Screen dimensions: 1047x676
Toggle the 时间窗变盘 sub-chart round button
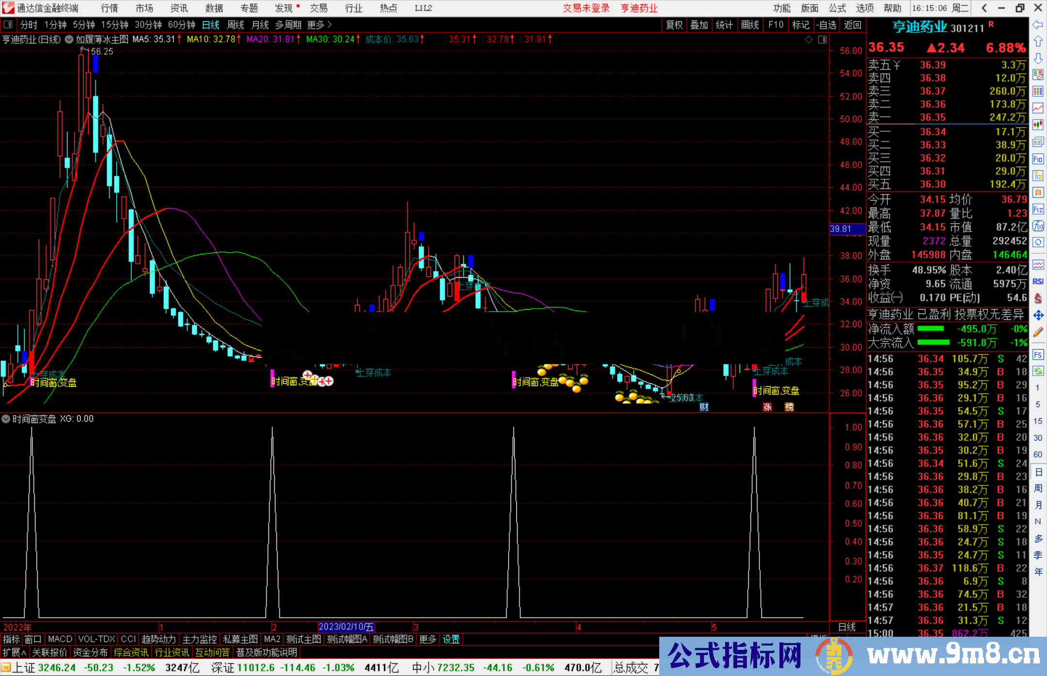tap(6, 419)
